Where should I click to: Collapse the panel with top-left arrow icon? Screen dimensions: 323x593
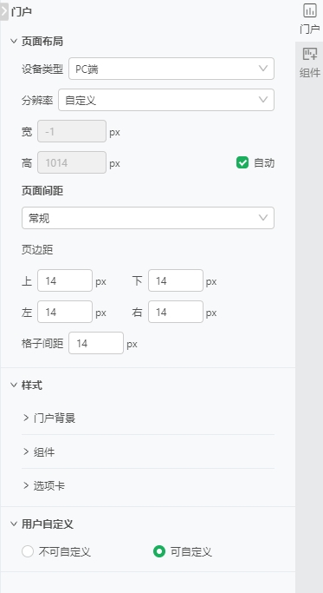tap(4, 11)
